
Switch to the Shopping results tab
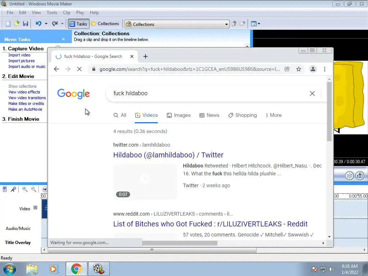243,115
